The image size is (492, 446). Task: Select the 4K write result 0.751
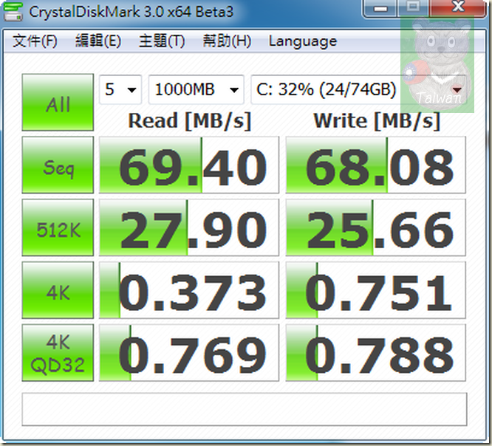pyautogui.click(x=375, y=290)
